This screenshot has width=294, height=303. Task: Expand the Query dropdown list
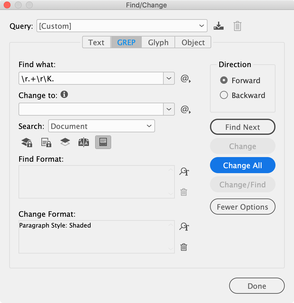(x=201, y=26)
